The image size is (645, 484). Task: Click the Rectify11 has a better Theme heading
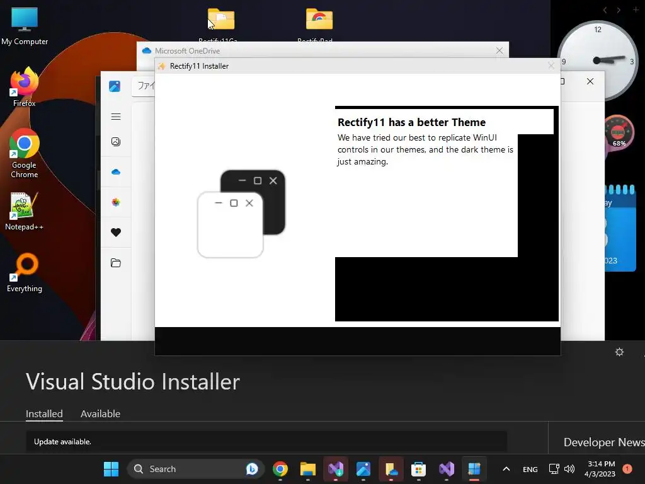tap(411, 122)
